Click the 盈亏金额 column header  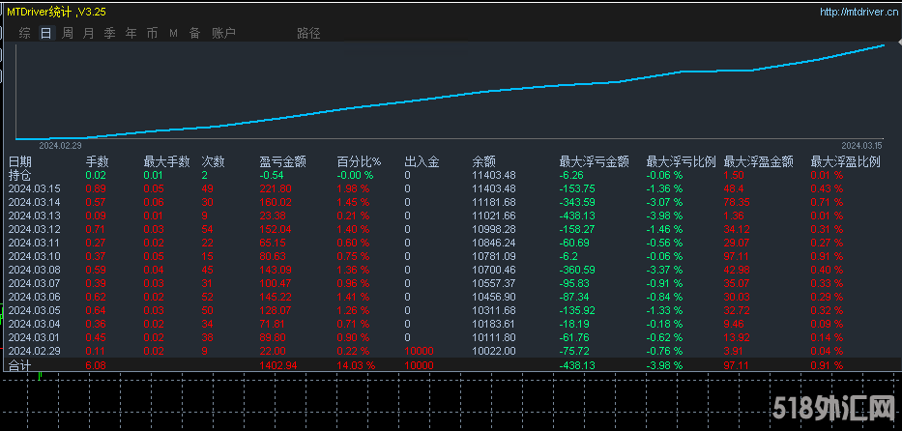click(x=283, y=161)
